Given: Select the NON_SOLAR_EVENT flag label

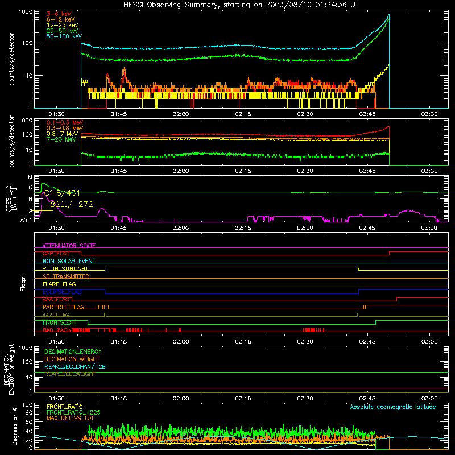Looking at the screenshot, I should tap(69, 261).
